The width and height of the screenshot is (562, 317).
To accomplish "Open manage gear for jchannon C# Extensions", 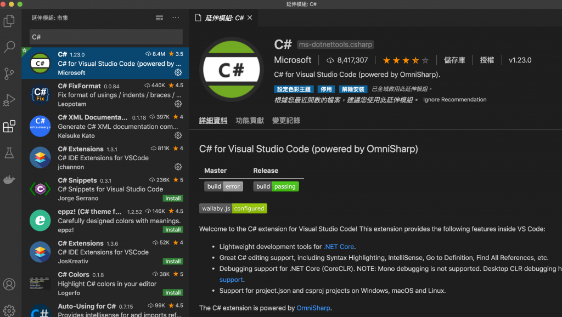I will (178, 167).
